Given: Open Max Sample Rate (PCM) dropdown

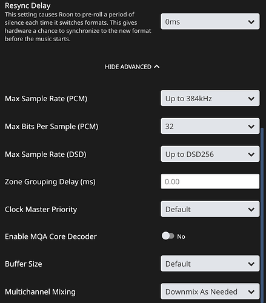Looking at the screenshot, I should coord(210,98).
